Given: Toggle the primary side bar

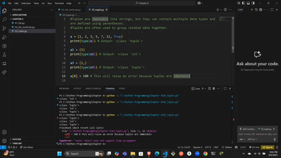Looking at the screenshot, I should [x=243, y=3].
